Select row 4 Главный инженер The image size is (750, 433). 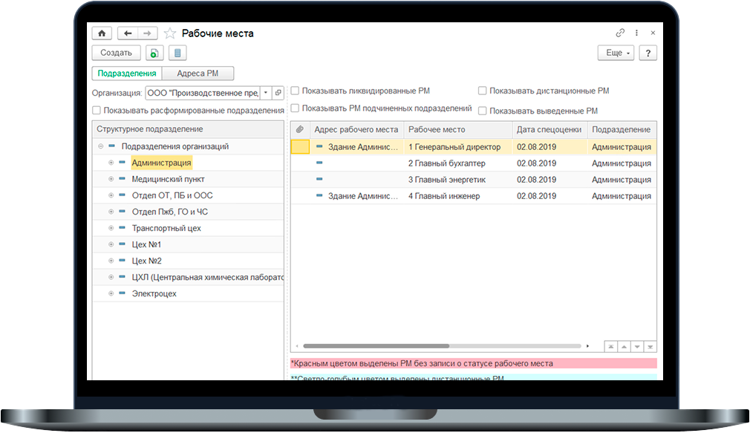tap(474, 195)
